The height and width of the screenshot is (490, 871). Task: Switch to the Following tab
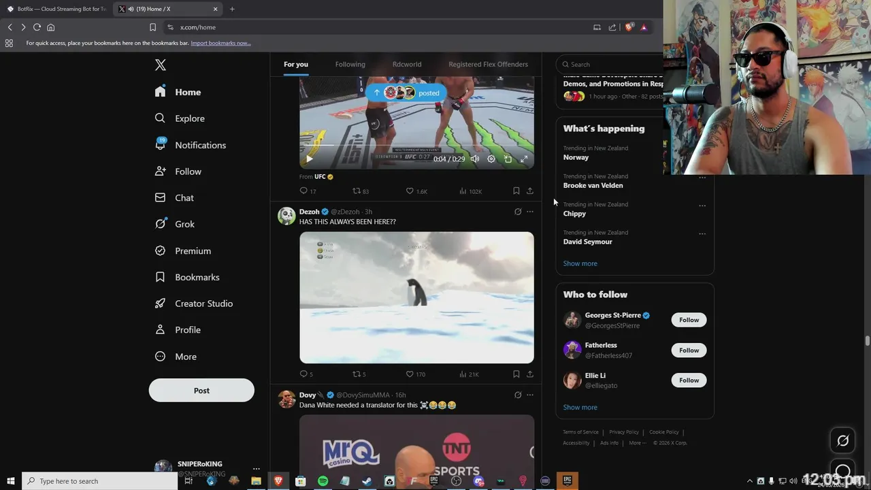coord(350,64)
